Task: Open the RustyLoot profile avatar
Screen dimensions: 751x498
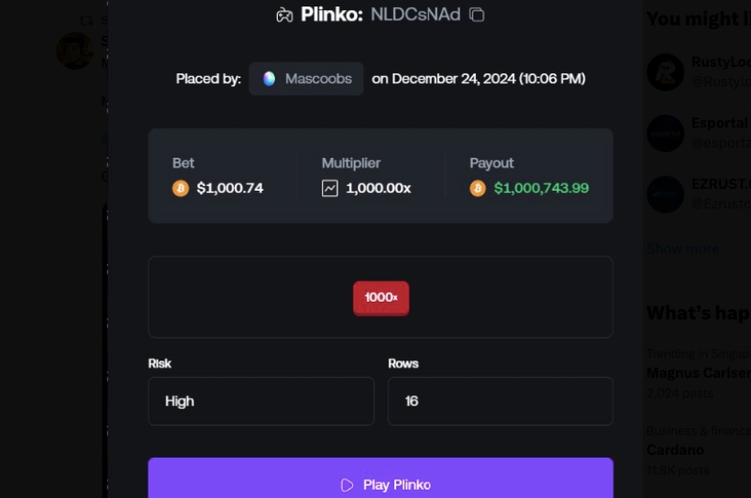Action: 666,72
